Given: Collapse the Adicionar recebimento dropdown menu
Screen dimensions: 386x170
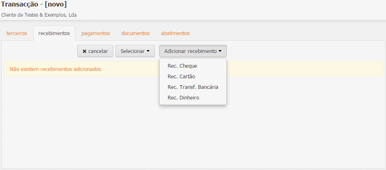Looking at the screenshot, I should click(x=193, y=51).
